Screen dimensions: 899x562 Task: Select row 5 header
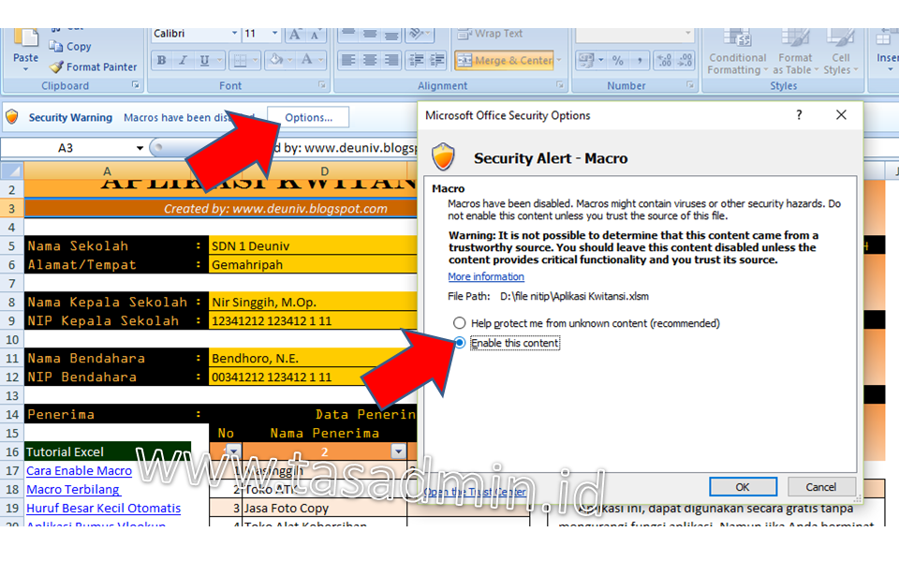(x=11, y=246)
